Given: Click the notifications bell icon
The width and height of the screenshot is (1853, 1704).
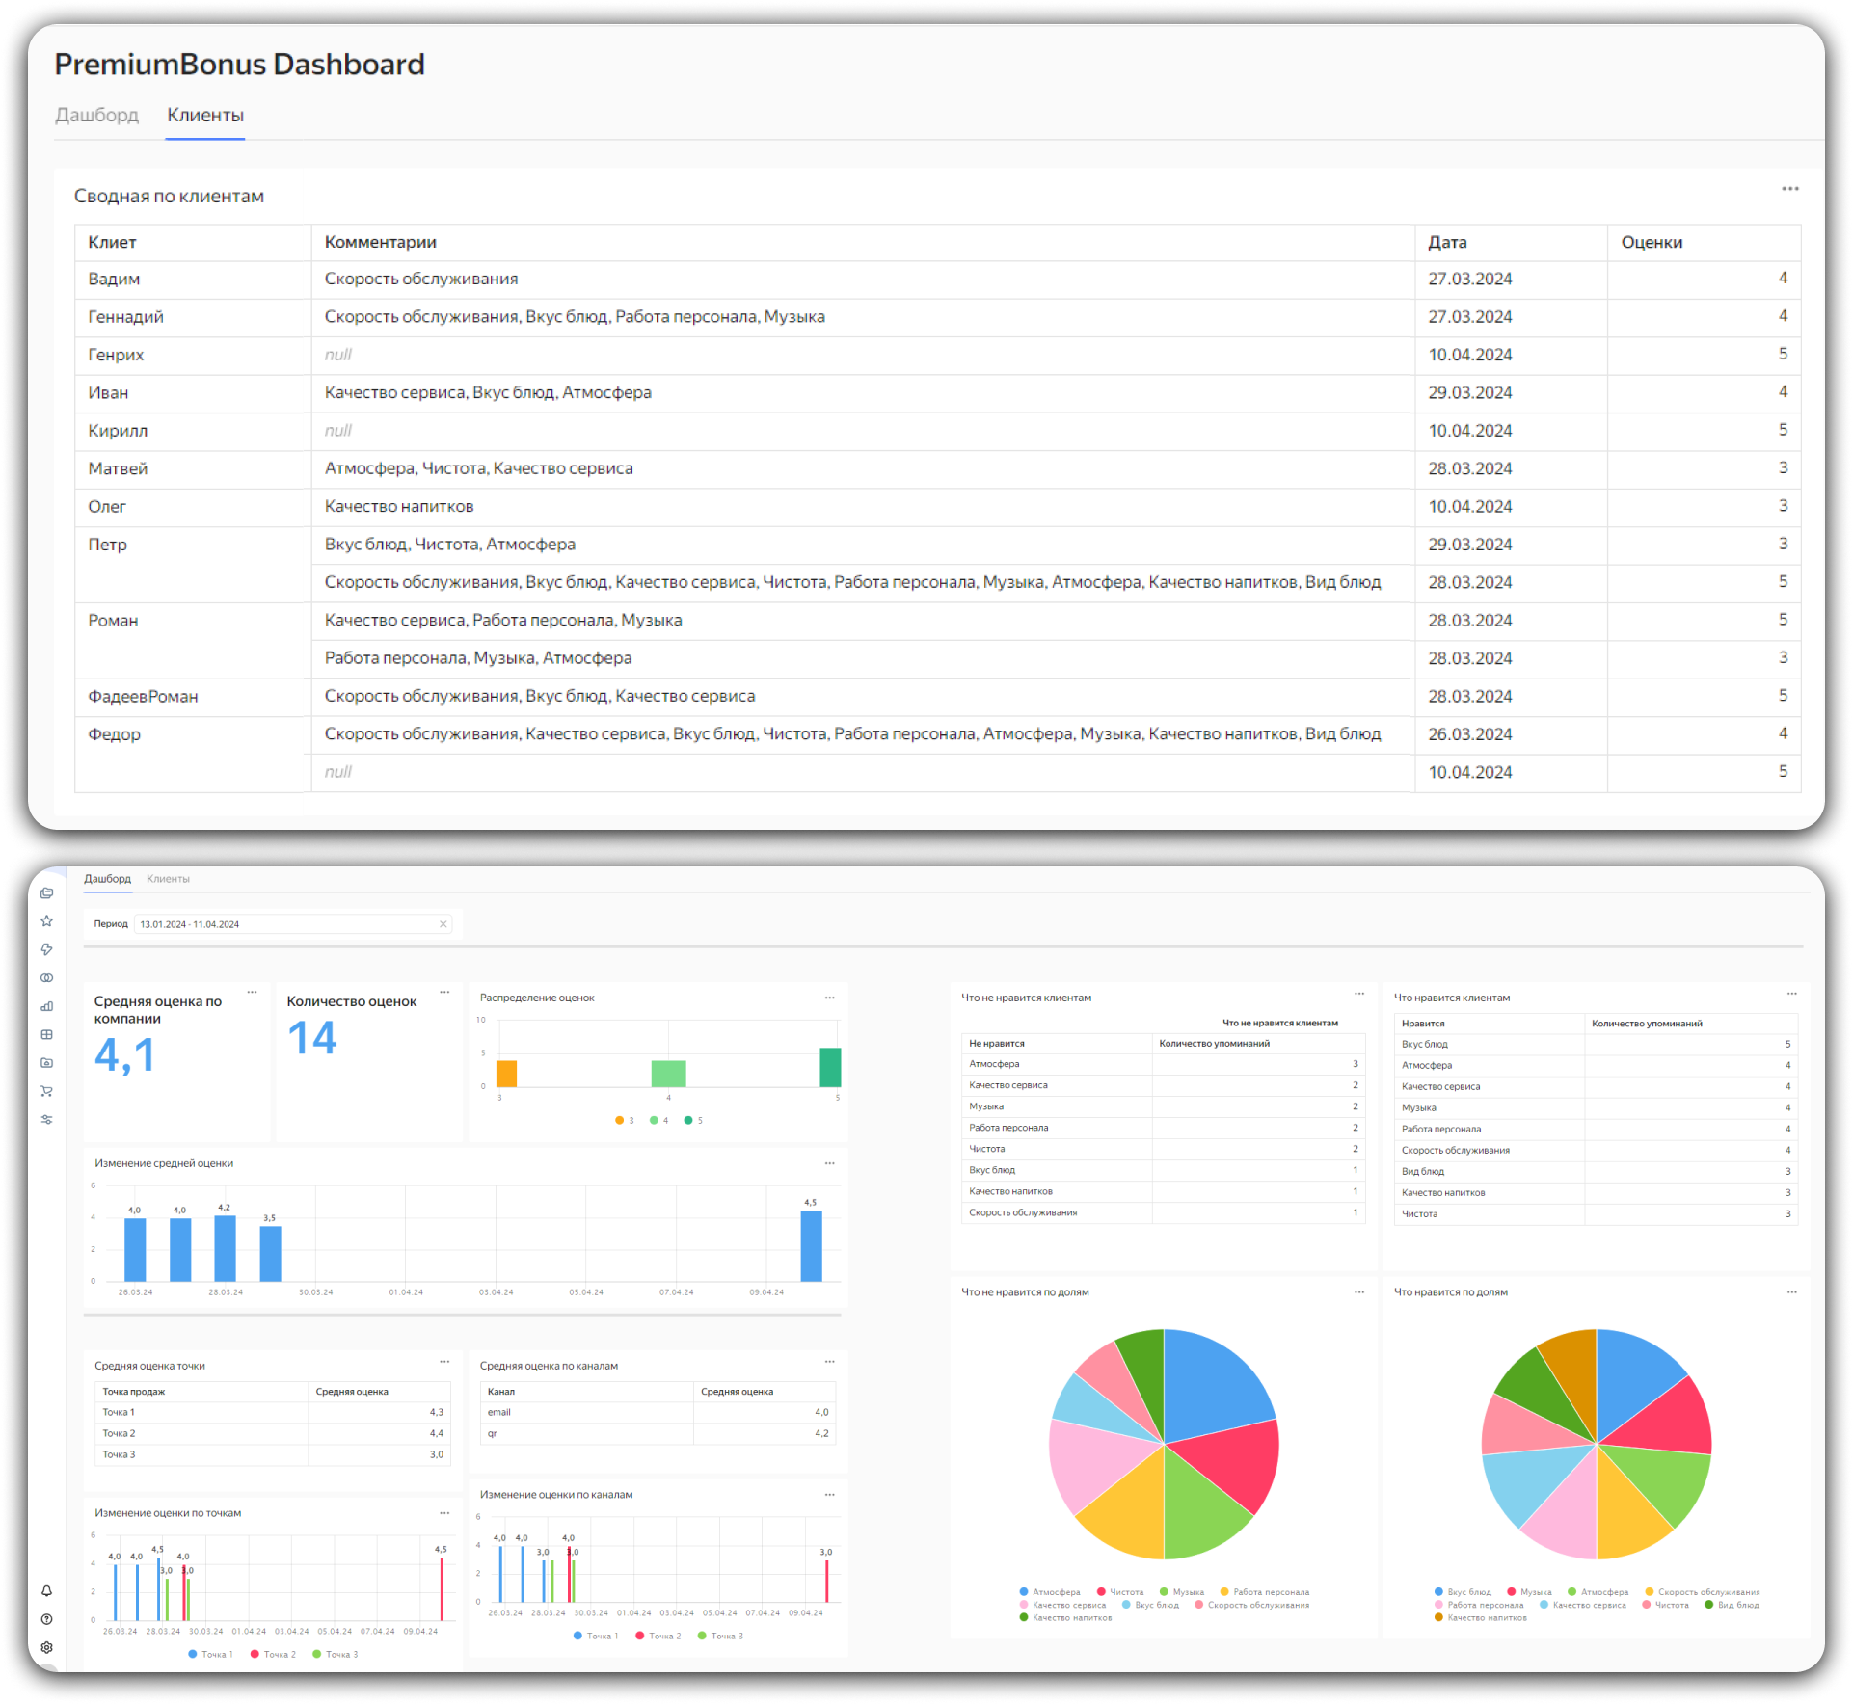Looking at the screenshot, I should [46, 1591].
